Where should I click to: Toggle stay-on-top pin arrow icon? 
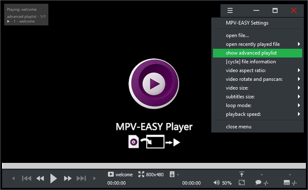coord(242,174)
